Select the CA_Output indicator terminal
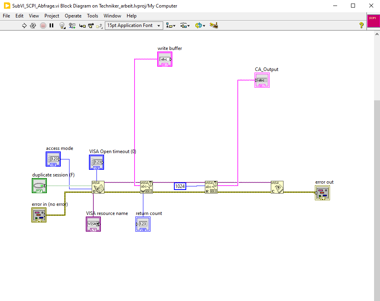Image resolution: width=380 pixels, height=301 pixels. (262, 81)
